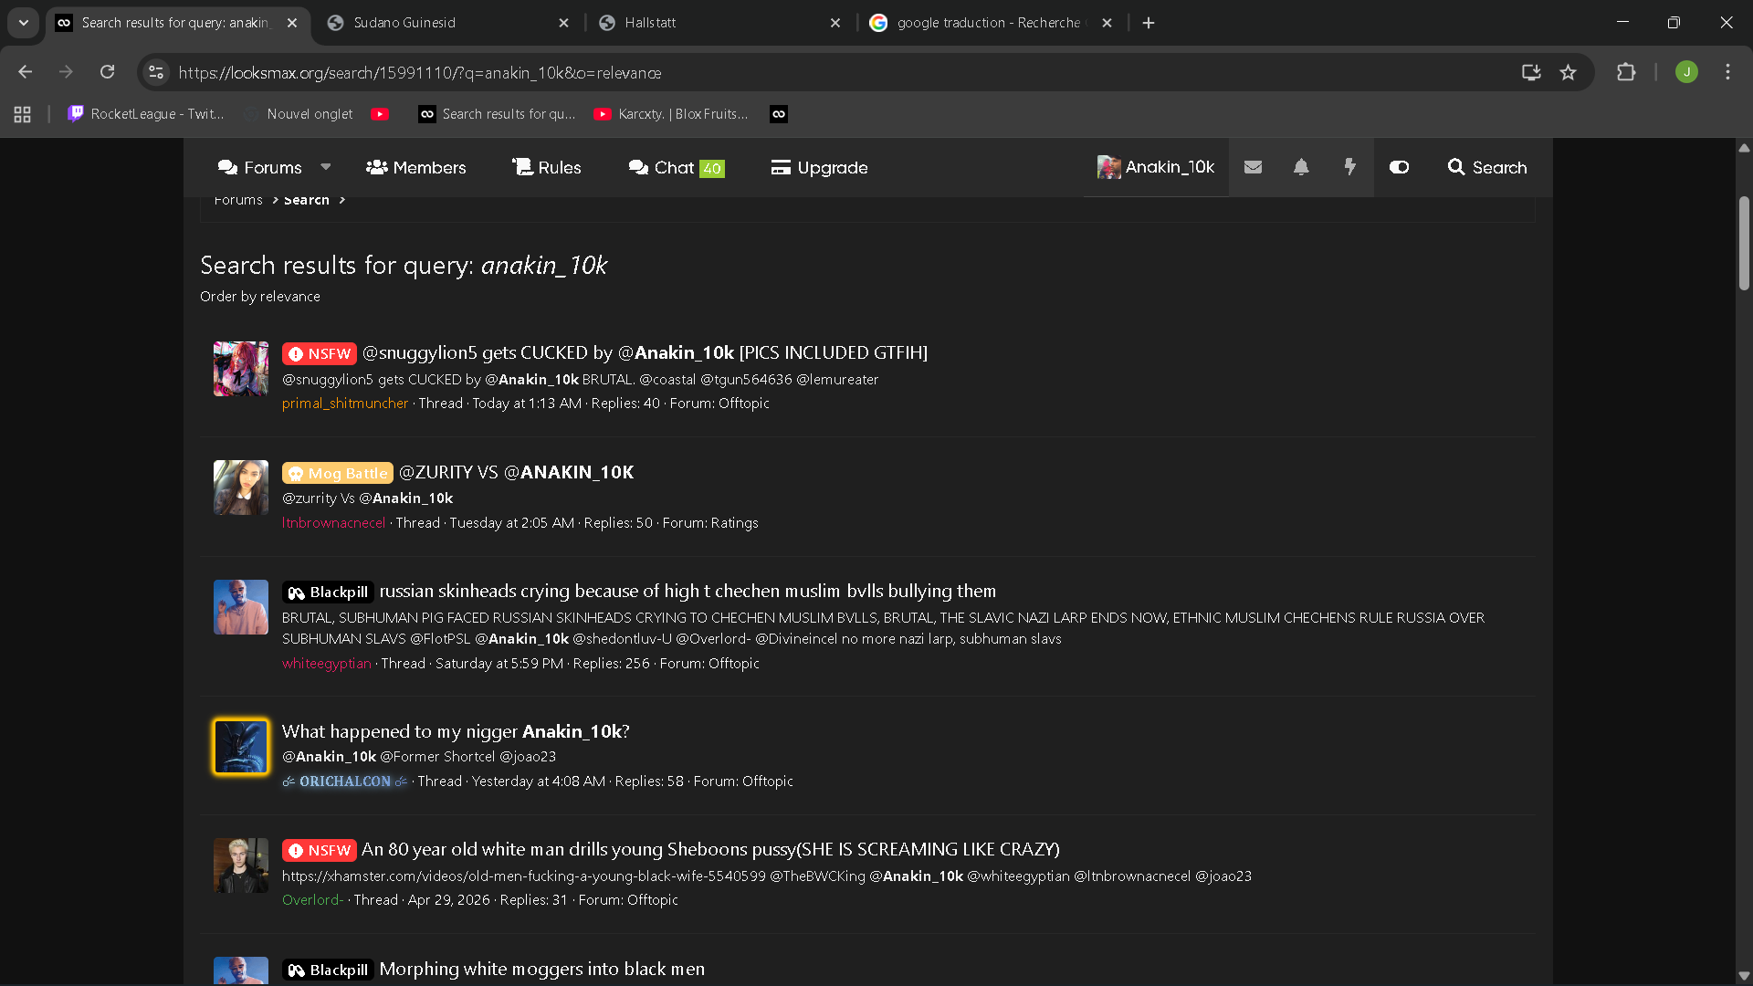Viewport: 1753px width, 986px height.
Task: Open the Anakin_10k account menu
Action: pyautogui.click(x=1155, y=167)
